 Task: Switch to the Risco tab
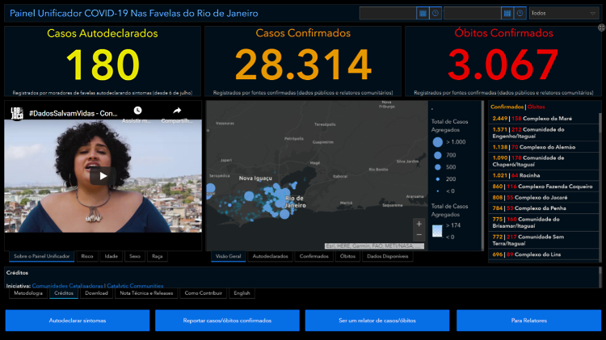[86, 256]
